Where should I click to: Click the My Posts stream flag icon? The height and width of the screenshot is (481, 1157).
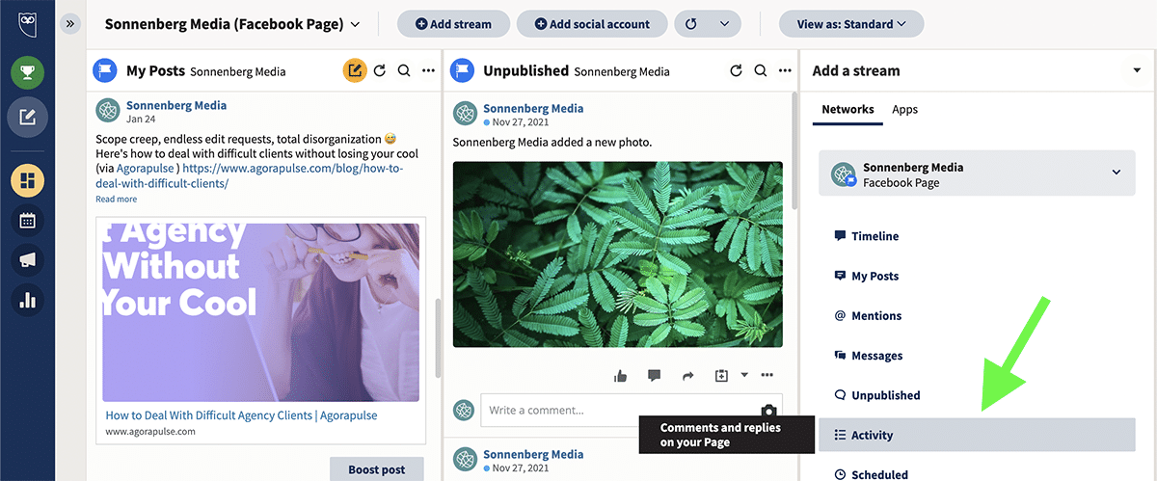coord(104,70)
